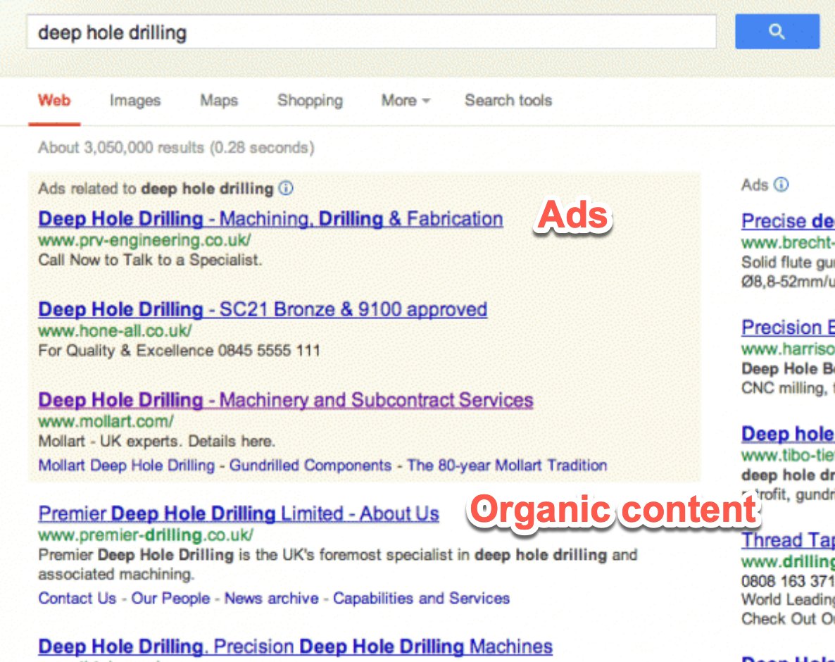
Task: Open 'Premier Deep Hole Drilling Limited - About Us'
Action: coord(239,513)
